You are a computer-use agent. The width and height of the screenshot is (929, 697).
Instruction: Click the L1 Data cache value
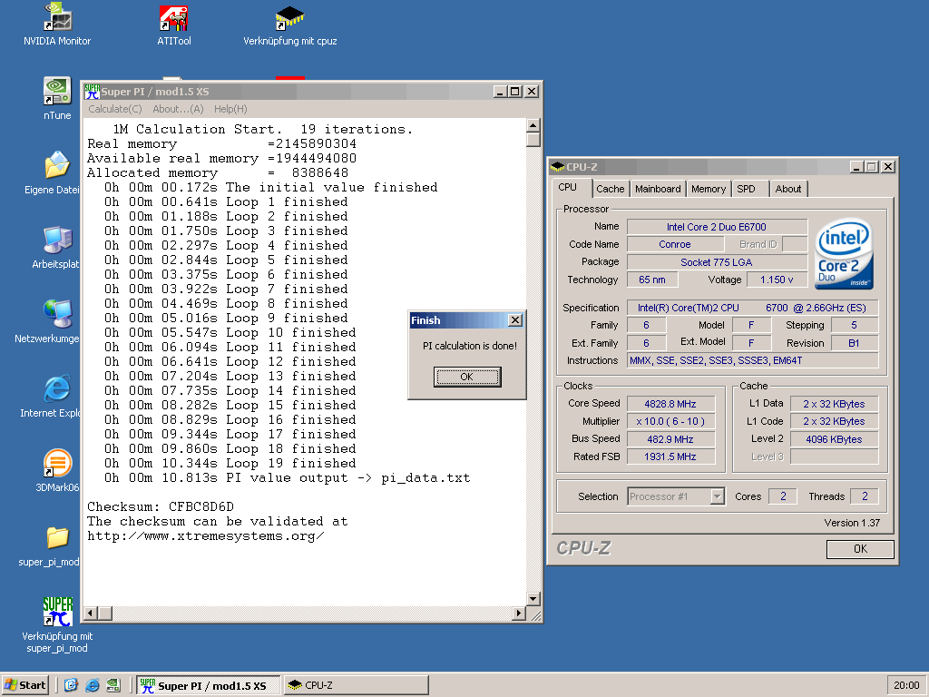pyautogui.click(x=835, y=404)
